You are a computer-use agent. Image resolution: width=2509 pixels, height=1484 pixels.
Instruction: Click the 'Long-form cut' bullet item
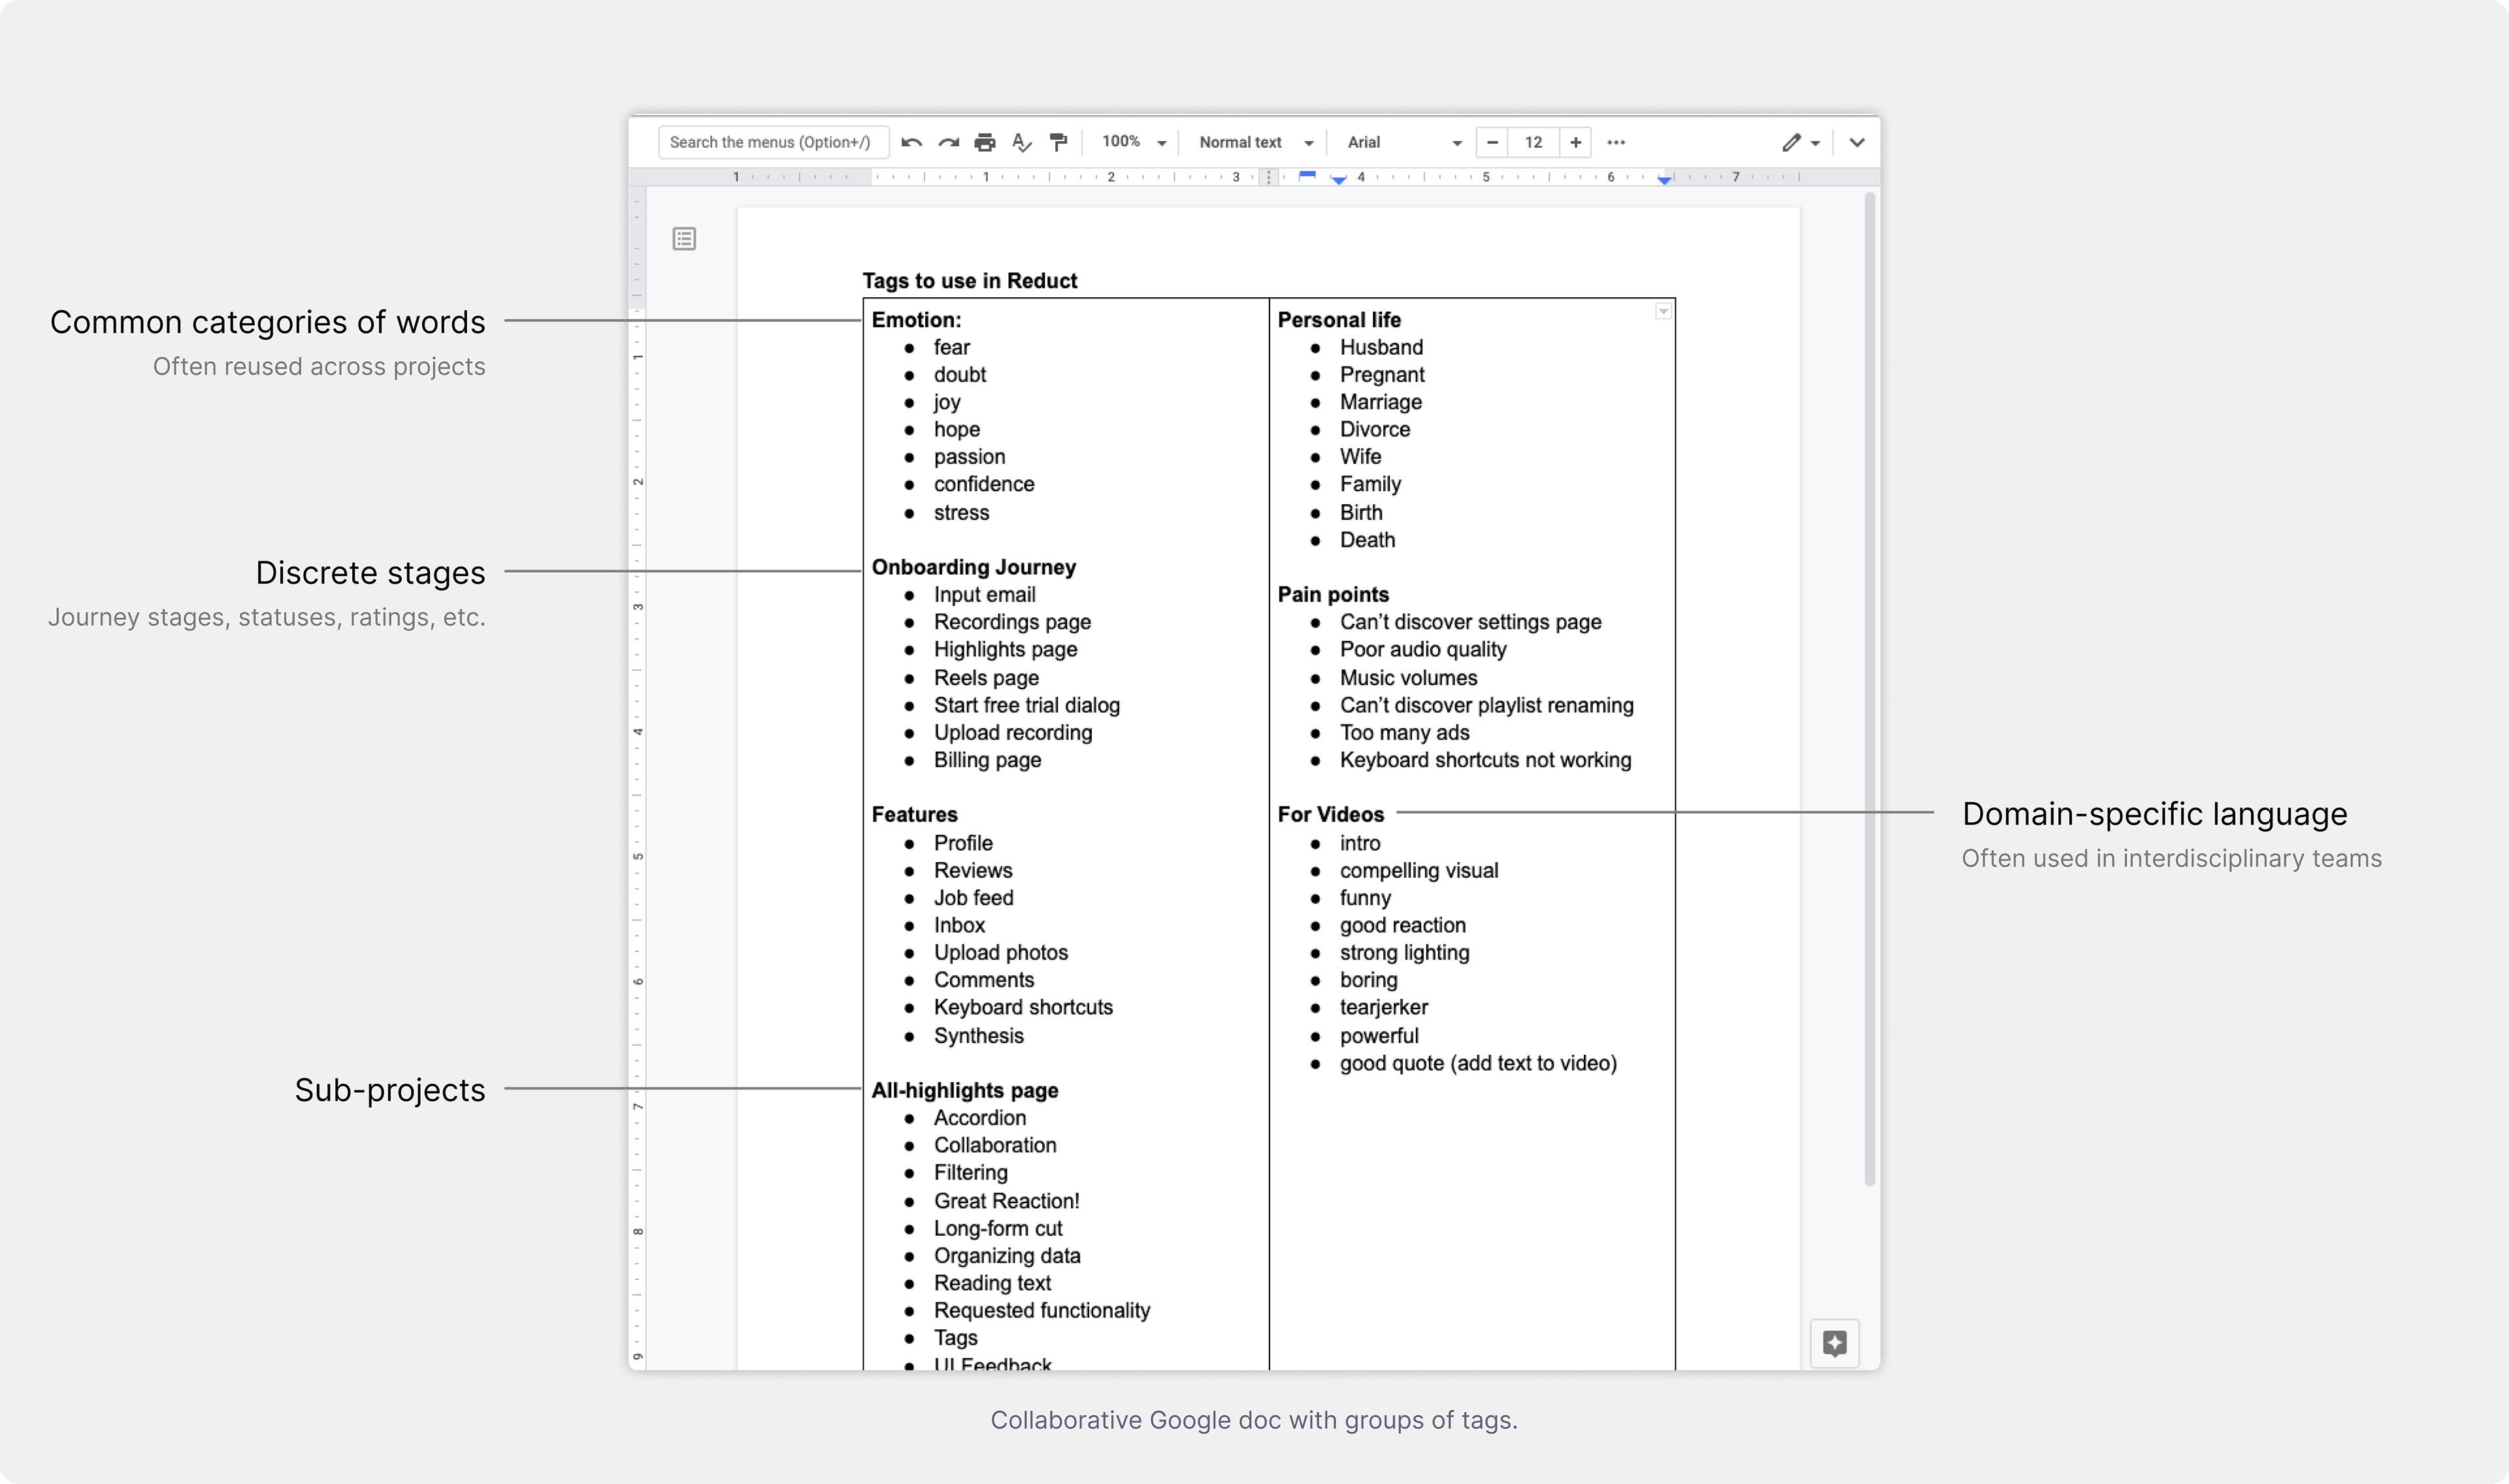pos(998,1228)
